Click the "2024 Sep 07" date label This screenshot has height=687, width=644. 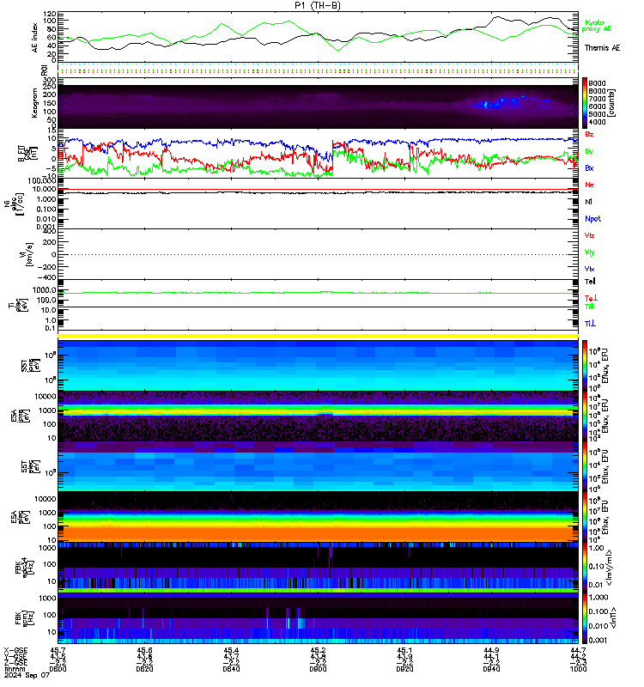(x=27, y=676)
